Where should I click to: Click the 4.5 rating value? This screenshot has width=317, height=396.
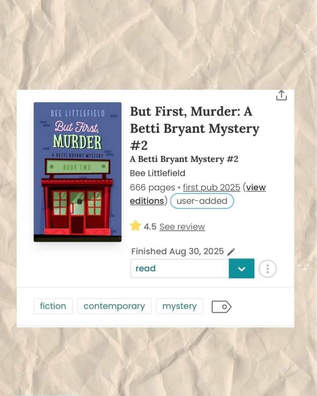click(x=150, y=227)
